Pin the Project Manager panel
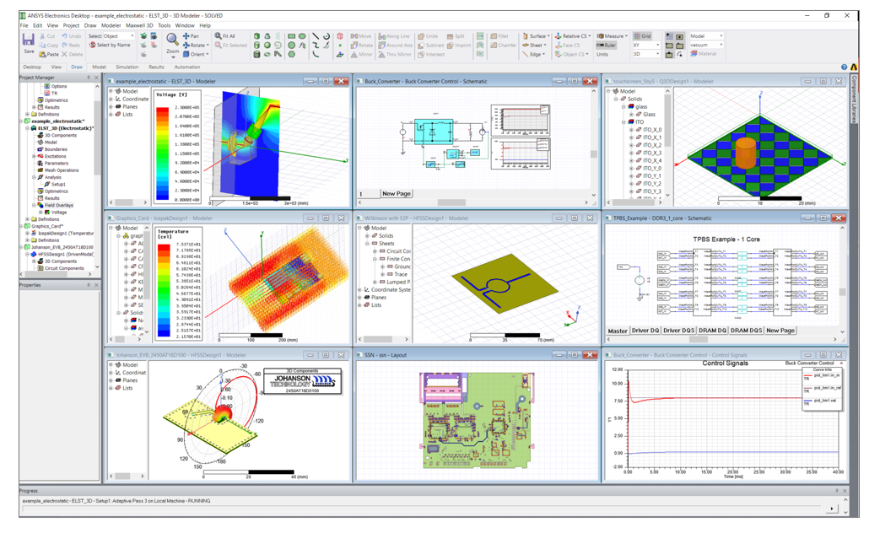This screenshot has width=880, height=533. [88, 78]
